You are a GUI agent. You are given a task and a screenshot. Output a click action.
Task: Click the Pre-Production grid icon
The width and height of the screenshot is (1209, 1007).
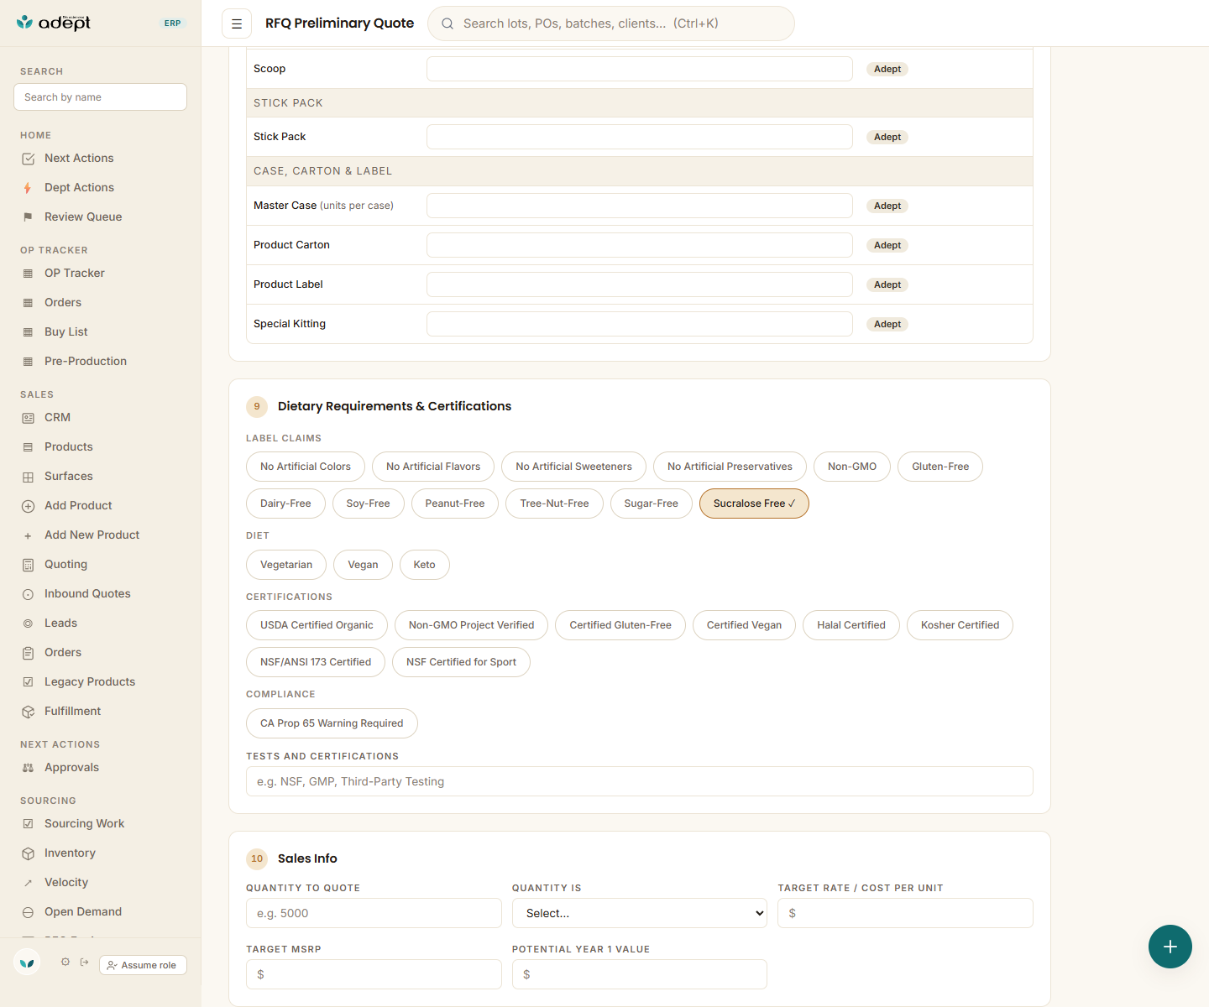[28, 362]
